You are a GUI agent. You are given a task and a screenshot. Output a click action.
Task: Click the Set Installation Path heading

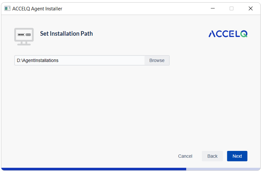click(x=66, y=33)
